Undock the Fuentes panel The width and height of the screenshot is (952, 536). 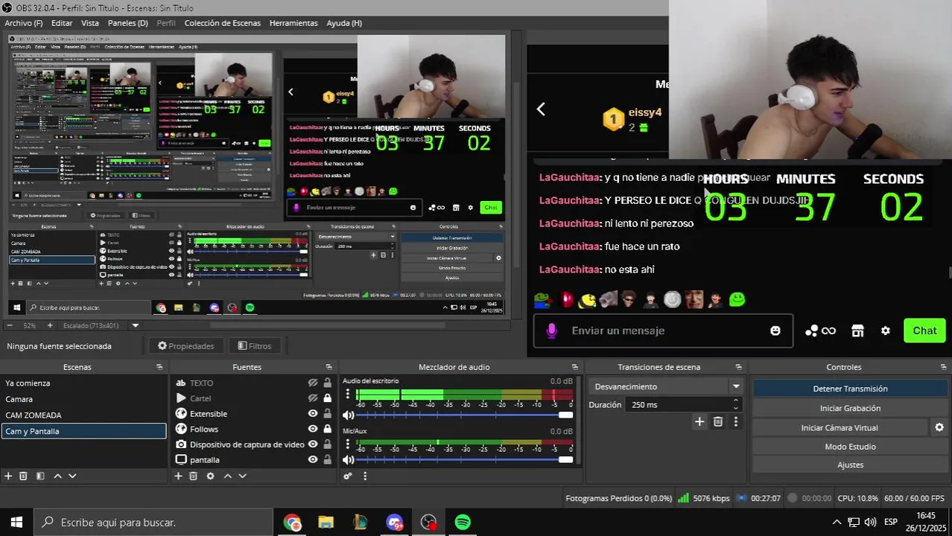point(329,367)
